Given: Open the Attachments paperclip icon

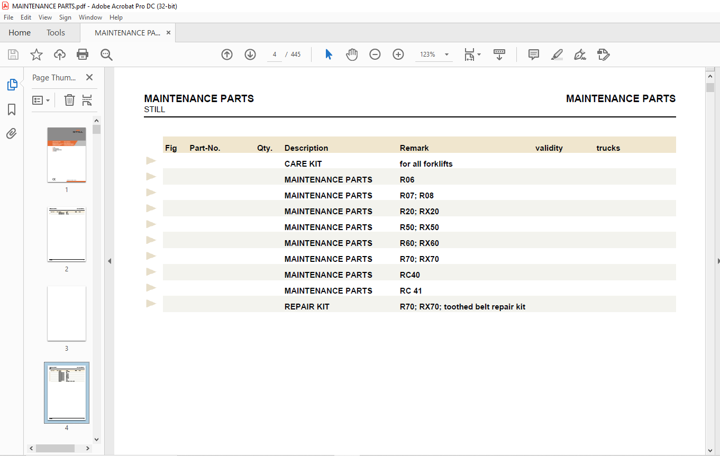Looking at the screenshot, I should pyautogui.click(x=12, y=133).
